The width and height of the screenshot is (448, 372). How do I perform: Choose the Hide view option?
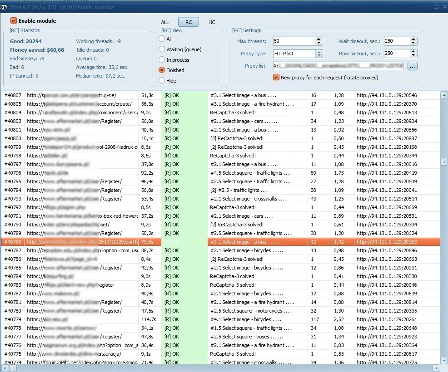162,81
